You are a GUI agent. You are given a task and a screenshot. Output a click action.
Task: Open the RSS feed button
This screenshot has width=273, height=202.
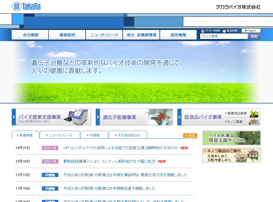(190, 135)
